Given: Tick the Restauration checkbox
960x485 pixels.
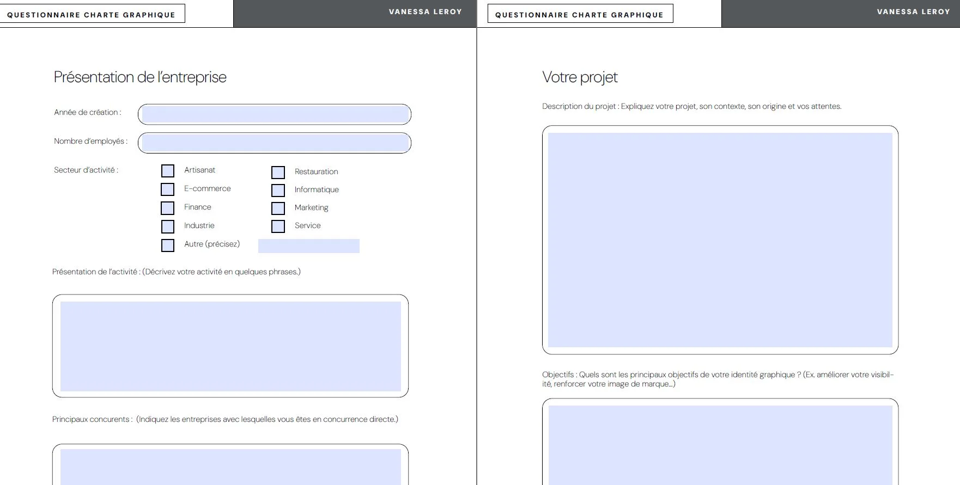Looking at the screenshot, I should pyautogui.click(x=278, y=173).
